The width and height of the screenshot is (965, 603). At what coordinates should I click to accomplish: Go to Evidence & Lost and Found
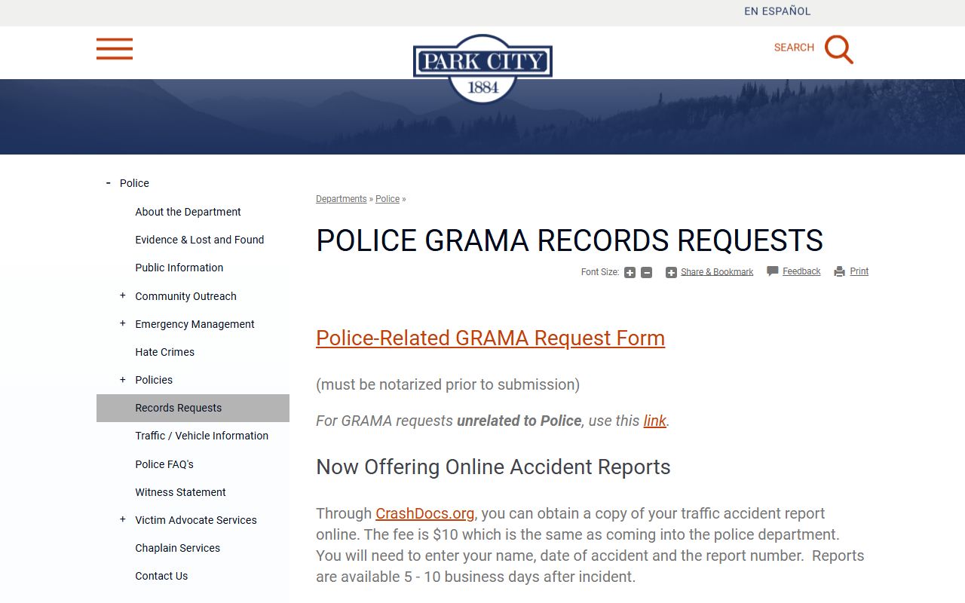[x=200, y=240]
